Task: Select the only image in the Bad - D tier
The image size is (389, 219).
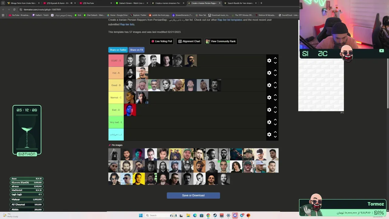Action: [130, 110]
